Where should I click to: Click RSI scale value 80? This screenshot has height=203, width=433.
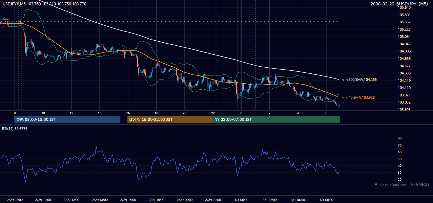pos(399,138)
